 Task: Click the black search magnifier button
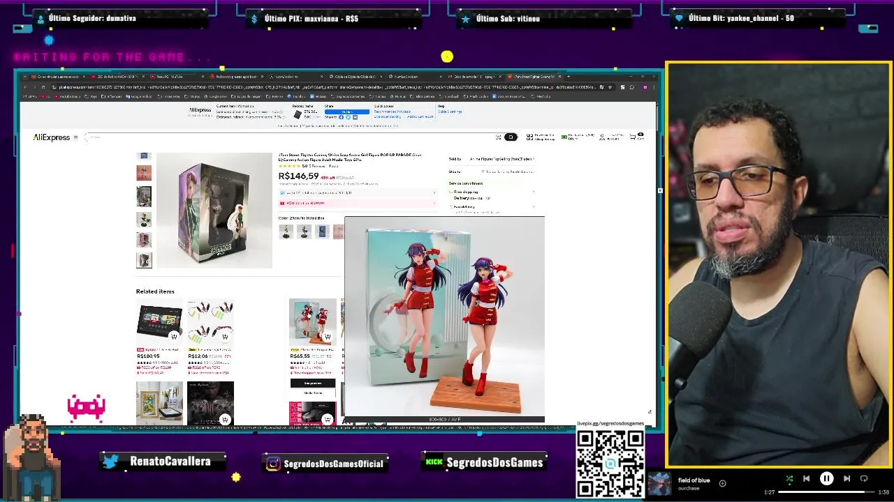[x=511, y=137]
